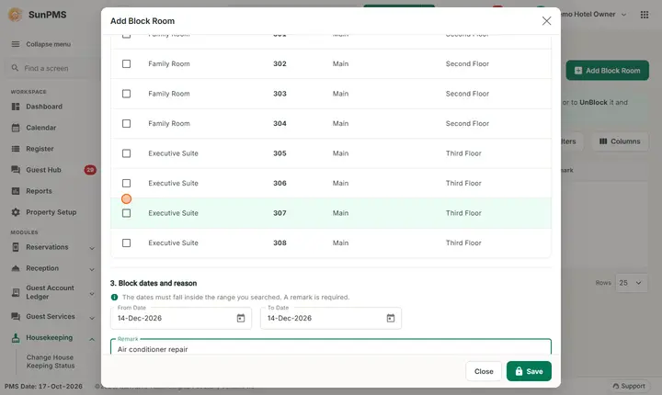Click the Find a screen search box
Viewport: 662px width, 395px height.
(x=51, y=68)
